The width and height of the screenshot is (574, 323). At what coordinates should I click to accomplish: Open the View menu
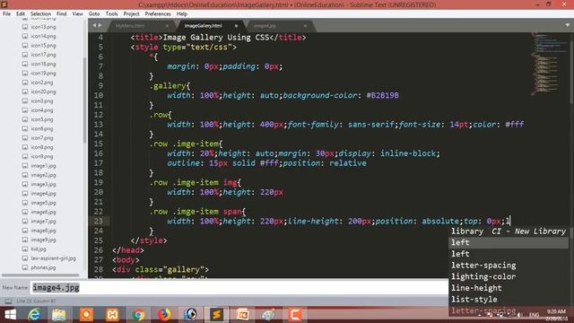pos(78,13)
